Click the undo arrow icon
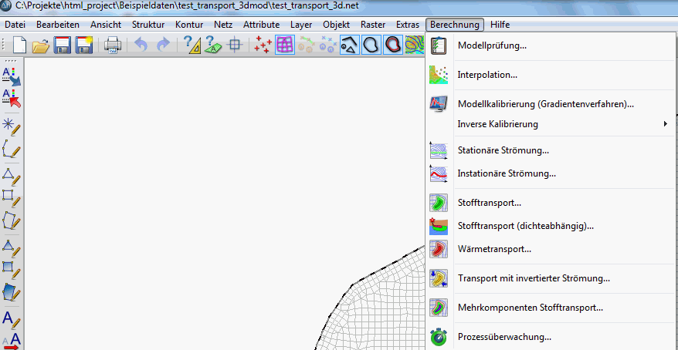The width and height of the screenshot is (678, 350). point(141,45)
